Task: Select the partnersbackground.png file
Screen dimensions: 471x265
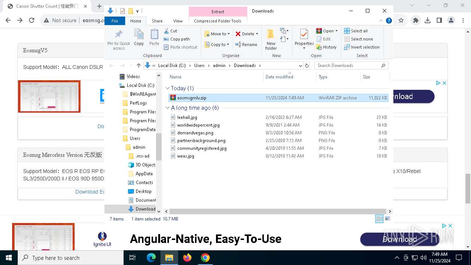Action: click(278, 141)
